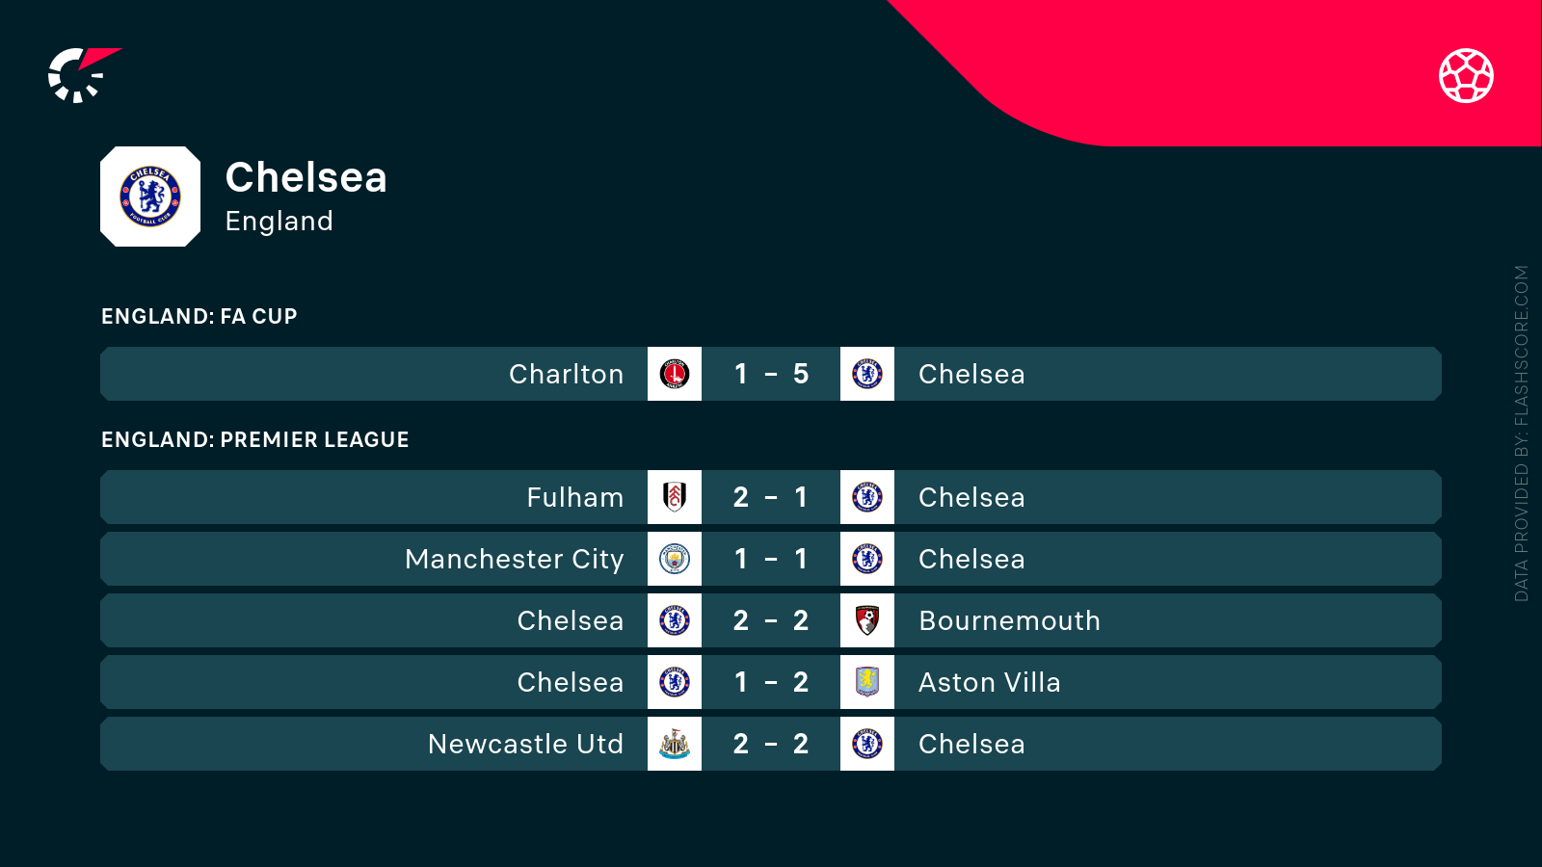Click the Aston Villa club badge
The width and height of the screenshot is (1542, 867).
click(x=867, y=682)
